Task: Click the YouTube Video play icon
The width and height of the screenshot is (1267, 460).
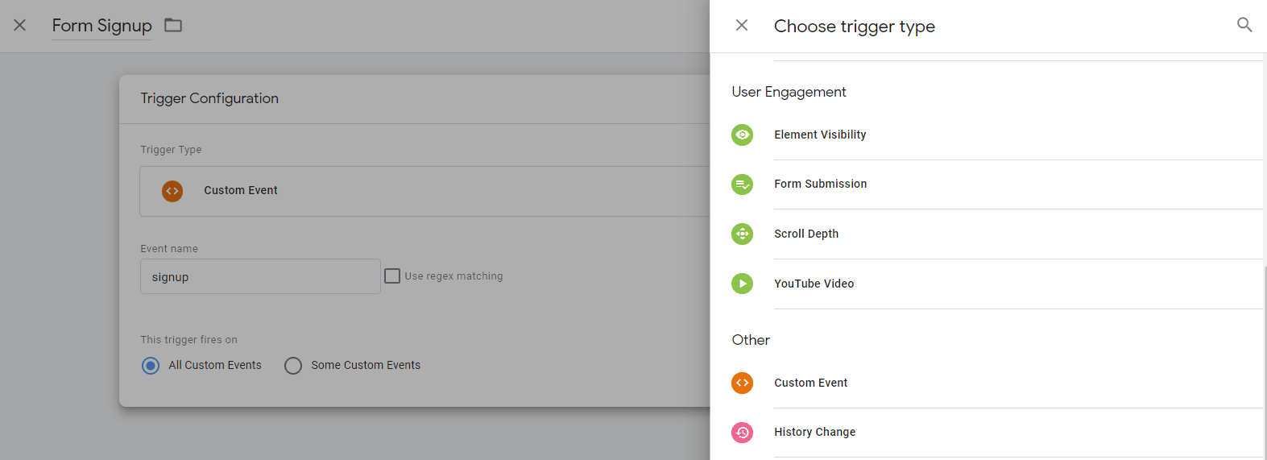Action: click(x=742, y=284)
